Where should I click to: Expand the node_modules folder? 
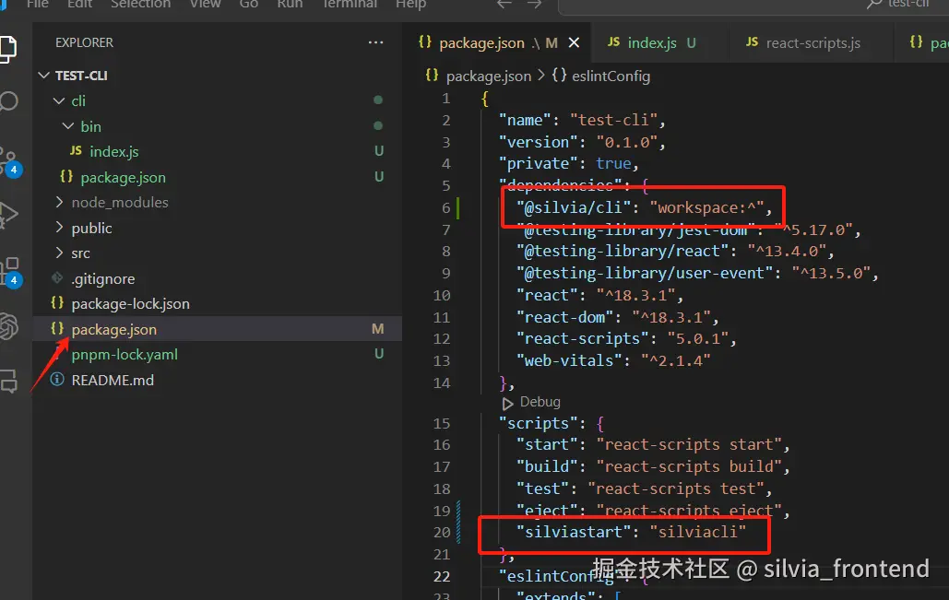[x=120, y=203]
